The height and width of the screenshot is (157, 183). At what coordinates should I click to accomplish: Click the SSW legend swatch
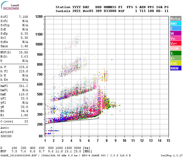[176, 48]
